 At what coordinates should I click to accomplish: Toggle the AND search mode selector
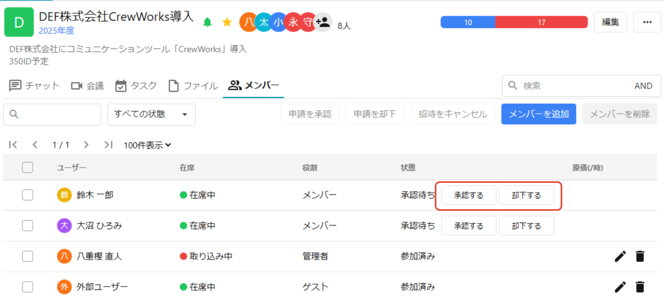pyautogui.click(x=643, y=86)
